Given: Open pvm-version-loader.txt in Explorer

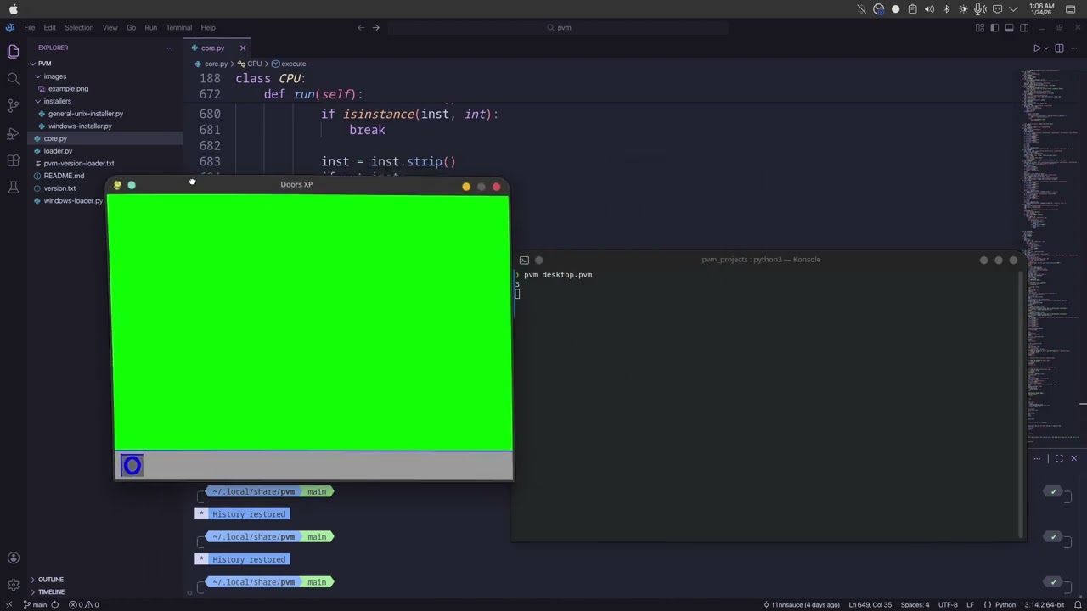Looking at the screenshot, I should point(78,163).
